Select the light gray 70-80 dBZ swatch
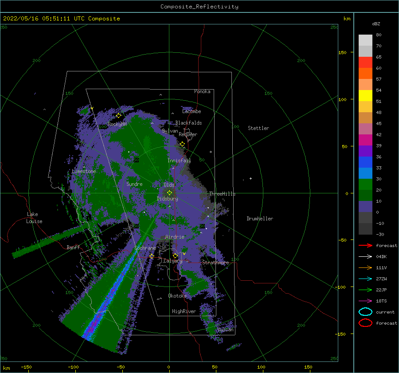The image size is (399, 373). 365,40
